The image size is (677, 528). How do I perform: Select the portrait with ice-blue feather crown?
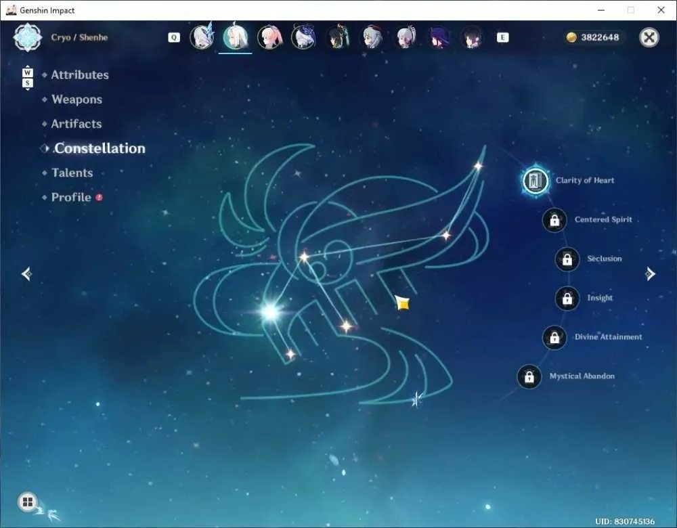(x=202, y=37)
